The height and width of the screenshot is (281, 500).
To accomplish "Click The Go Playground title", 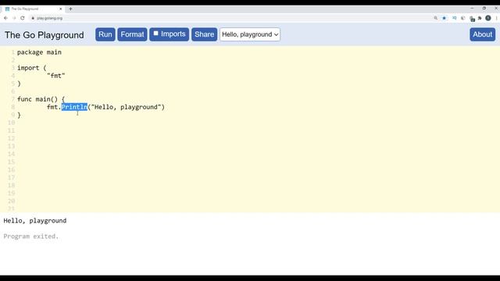I will 45,35.
